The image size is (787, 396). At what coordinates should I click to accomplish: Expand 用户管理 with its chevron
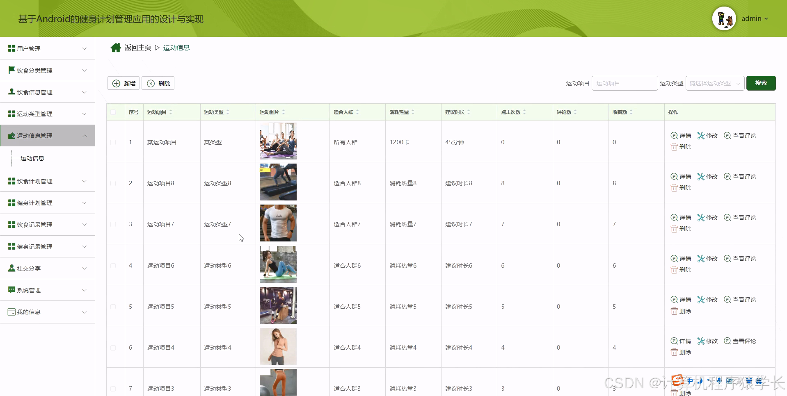click(84, 48)
